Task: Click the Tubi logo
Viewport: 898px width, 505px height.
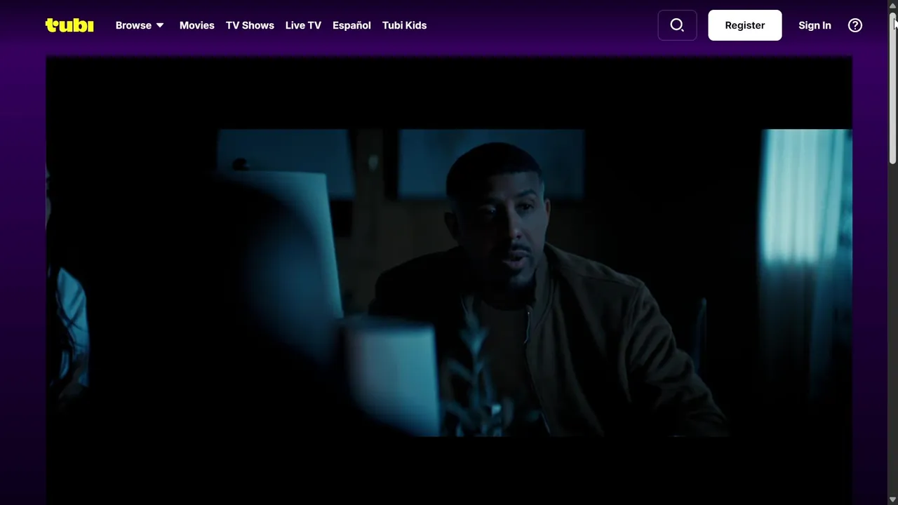Action: pos(69,25)
